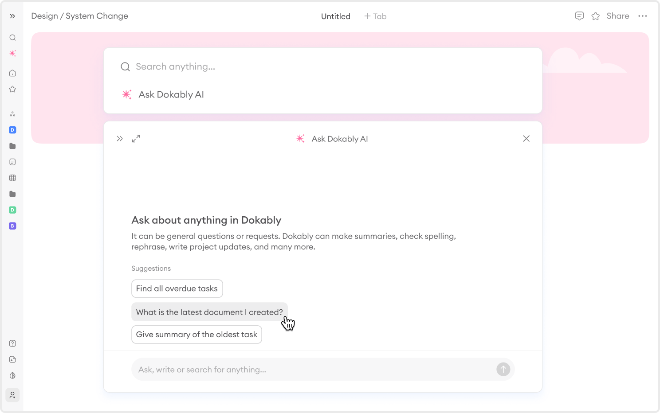The image size is (660, 413).
Task: Expand the AI panel to full screen
Action: pyautogui.click(x=136, y=139)
